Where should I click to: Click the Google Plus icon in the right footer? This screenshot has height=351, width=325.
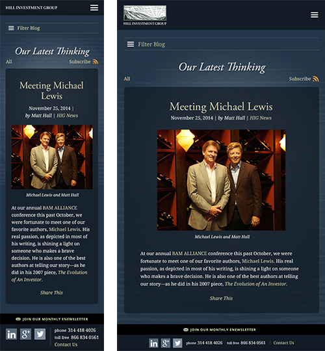[165, 343]
